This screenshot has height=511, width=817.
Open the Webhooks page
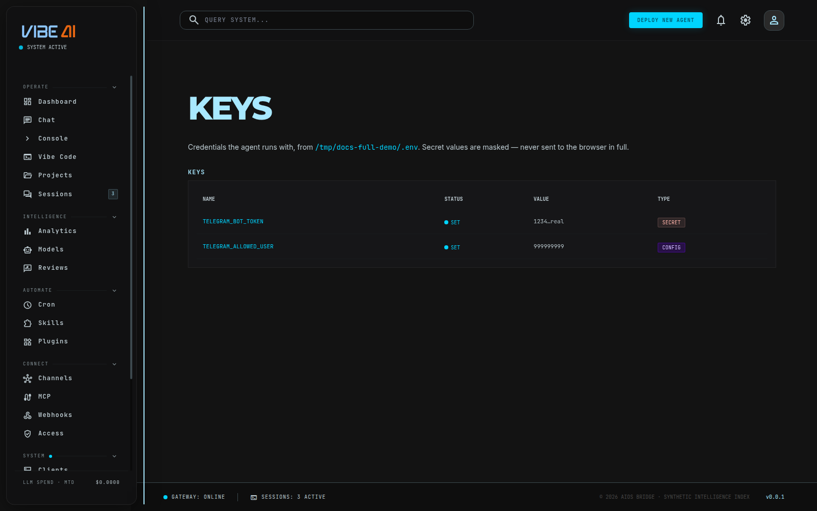tap(70, 415)
